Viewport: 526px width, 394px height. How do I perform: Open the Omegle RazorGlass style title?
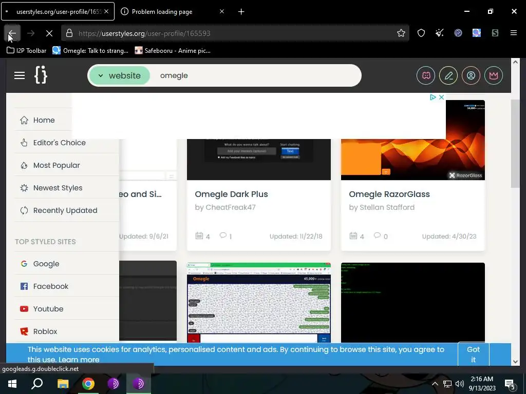coord(389,194)
